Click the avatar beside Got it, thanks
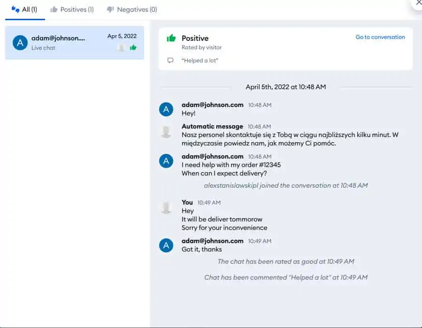 (166, 245)
